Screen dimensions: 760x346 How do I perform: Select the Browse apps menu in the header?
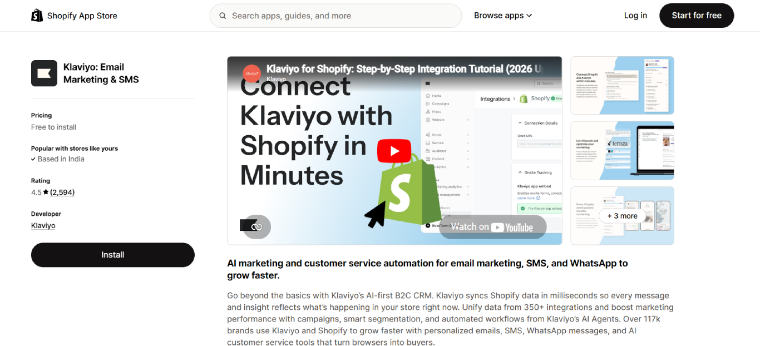coord(499,15)
